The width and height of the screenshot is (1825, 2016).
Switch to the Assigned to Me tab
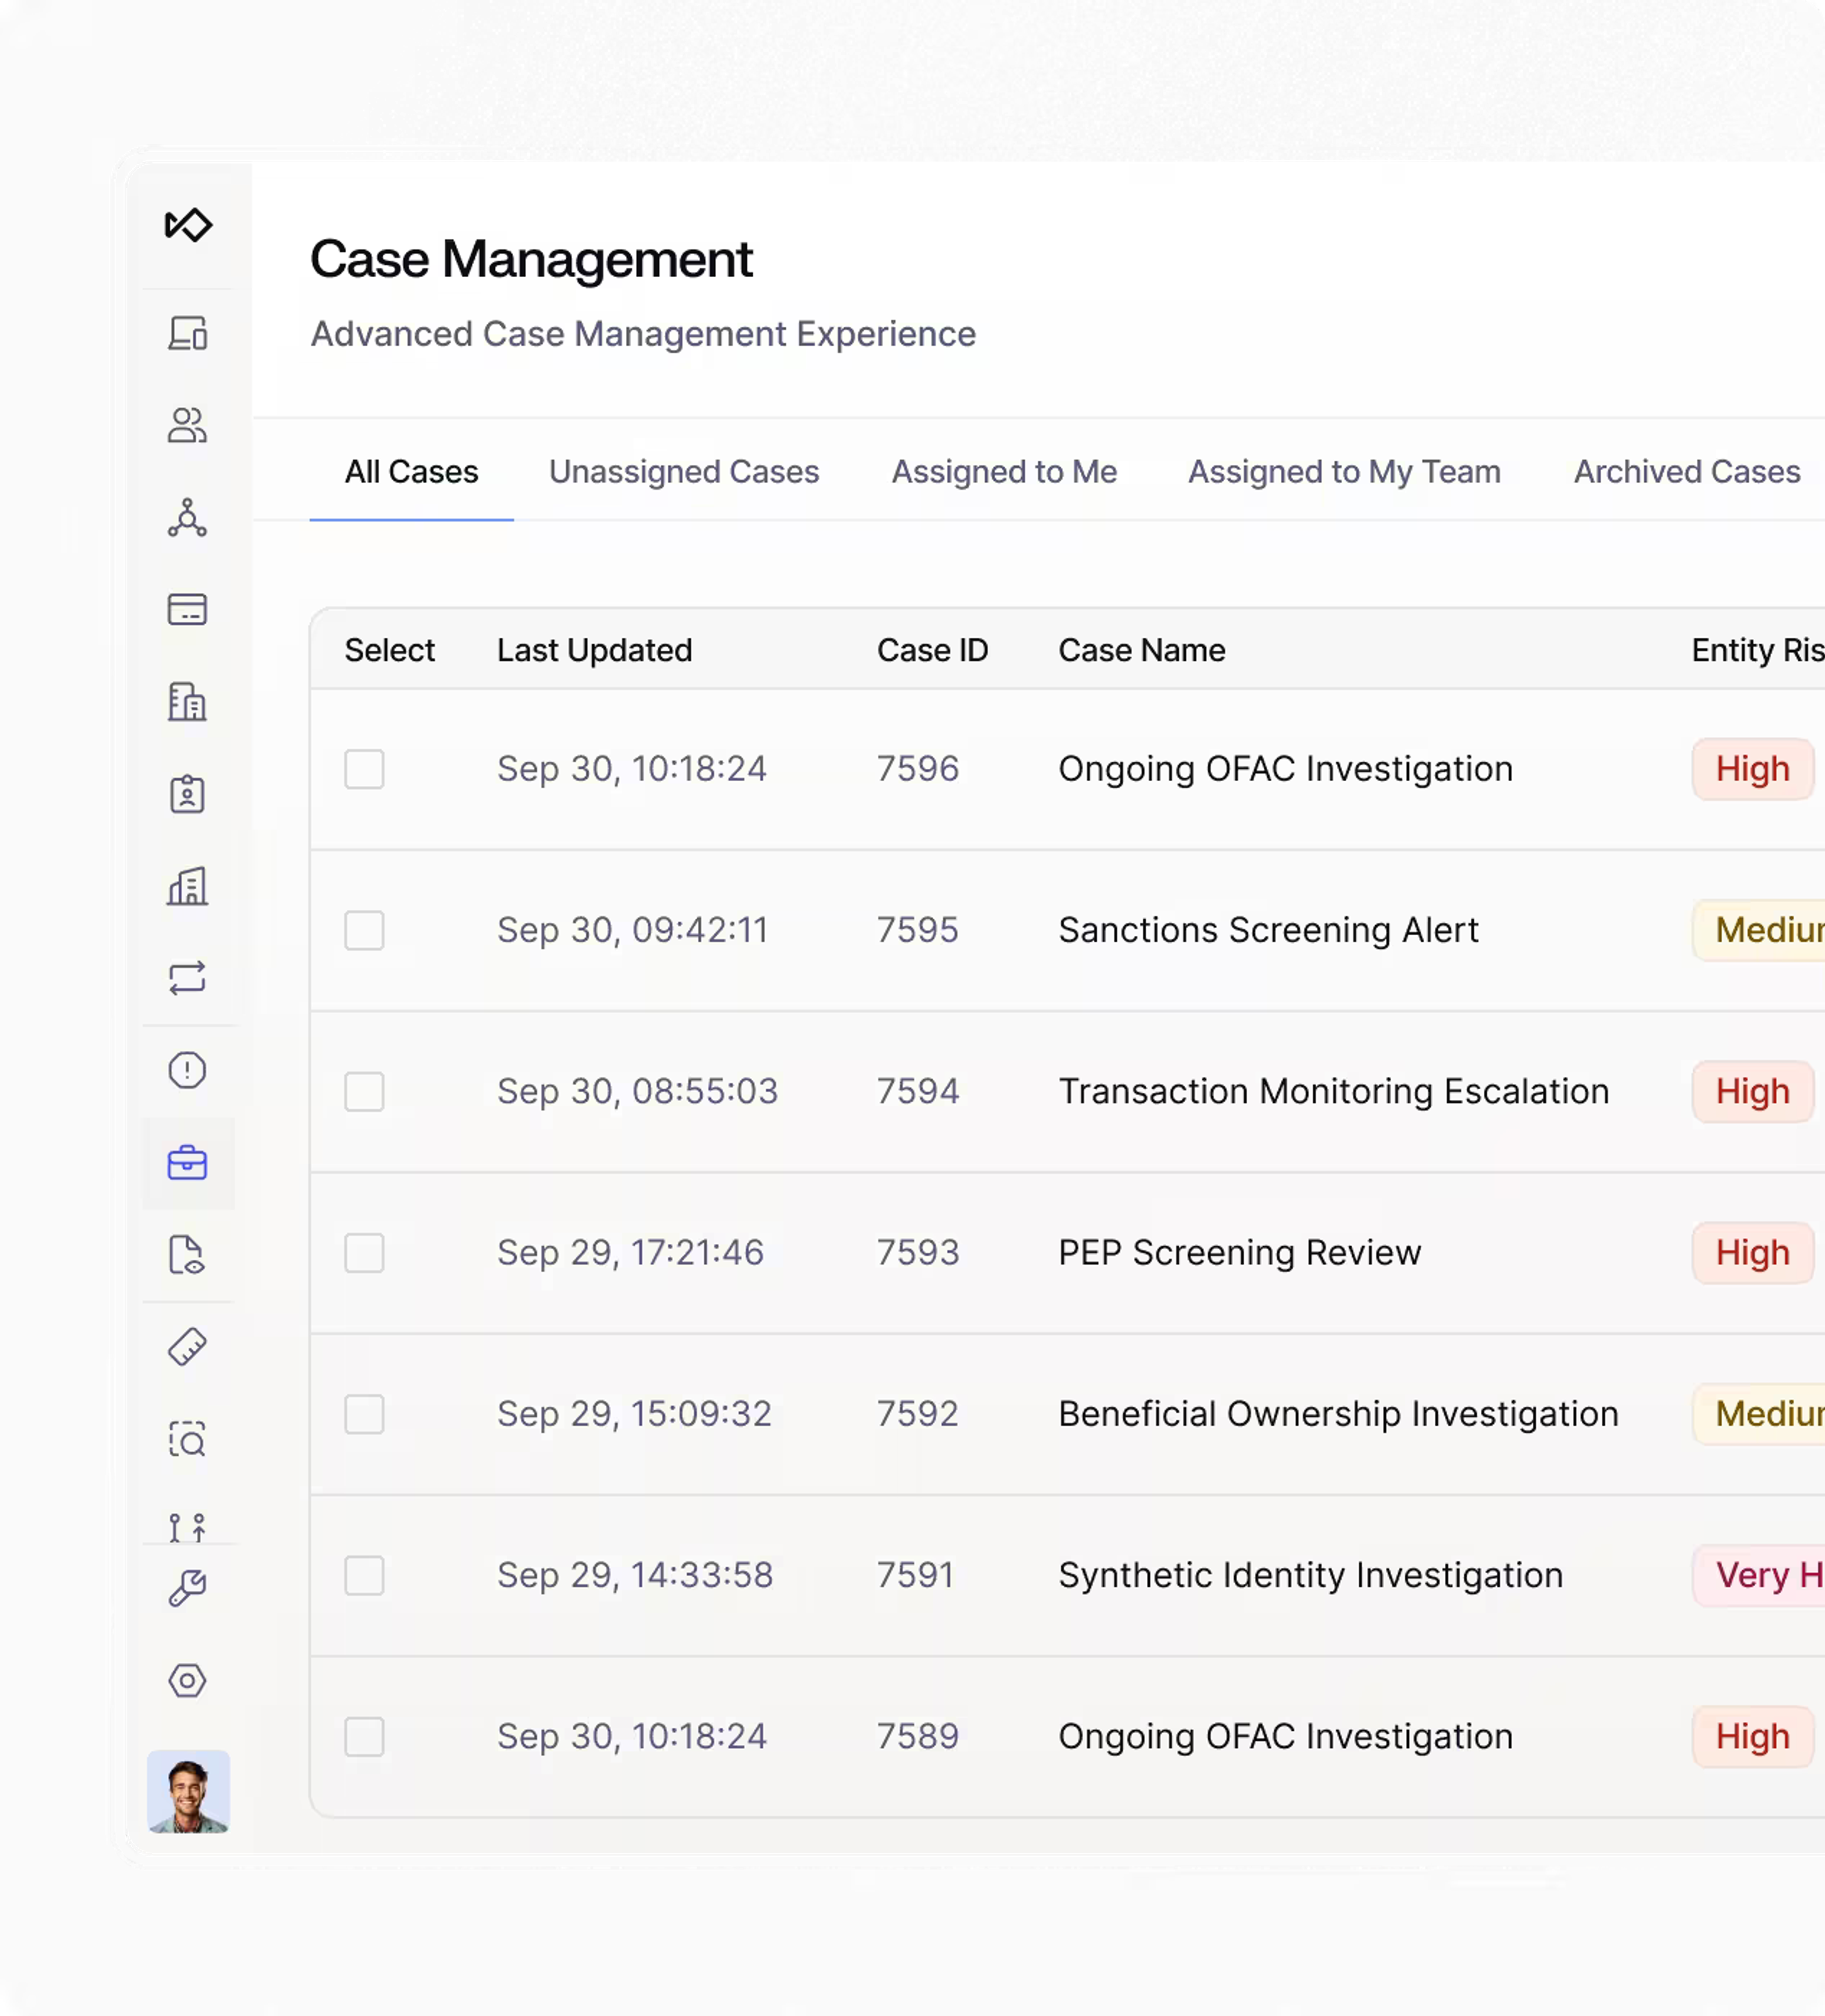point(1004,471)
